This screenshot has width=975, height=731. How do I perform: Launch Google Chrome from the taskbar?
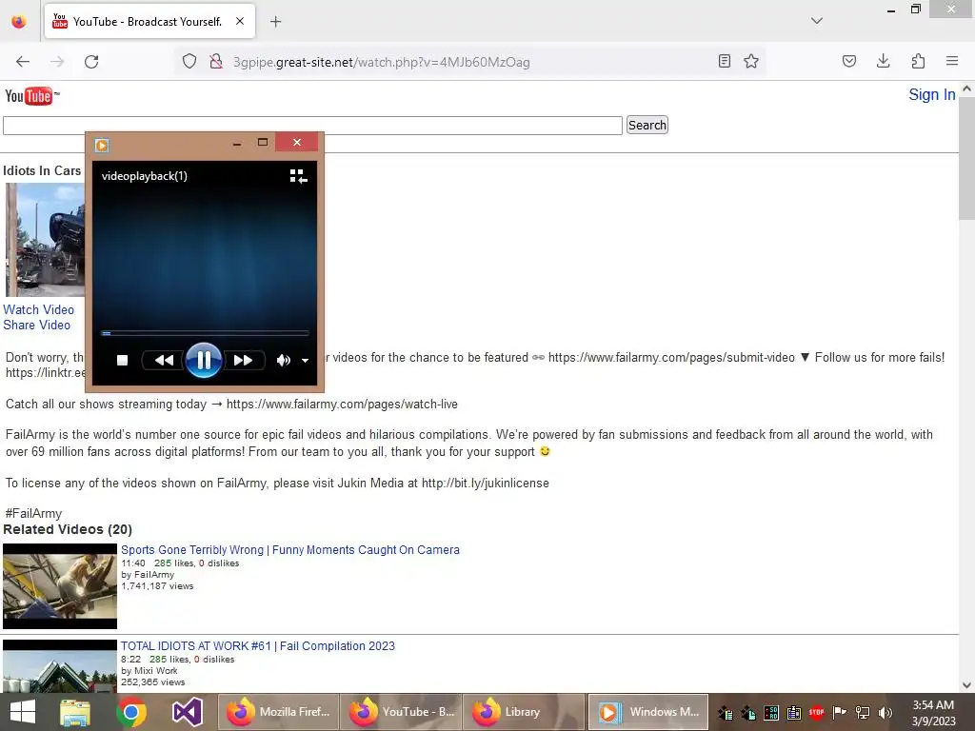[131, 712]
